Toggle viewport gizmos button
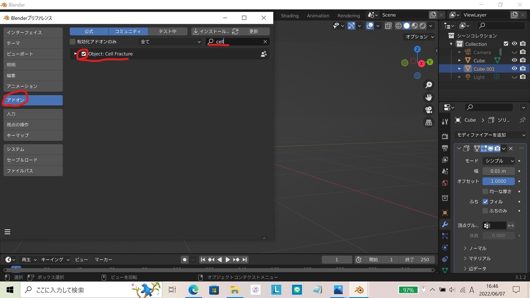 tap(351, 26)
